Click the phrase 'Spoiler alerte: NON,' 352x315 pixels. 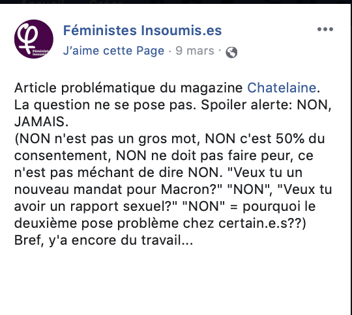pos(266,105)
